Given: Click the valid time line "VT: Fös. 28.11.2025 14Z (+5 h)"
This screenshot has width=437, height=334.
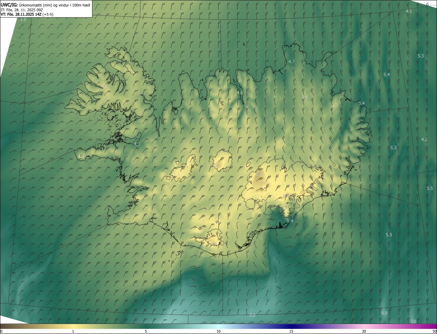Looking at the screenshot, I should click(27, 14).
